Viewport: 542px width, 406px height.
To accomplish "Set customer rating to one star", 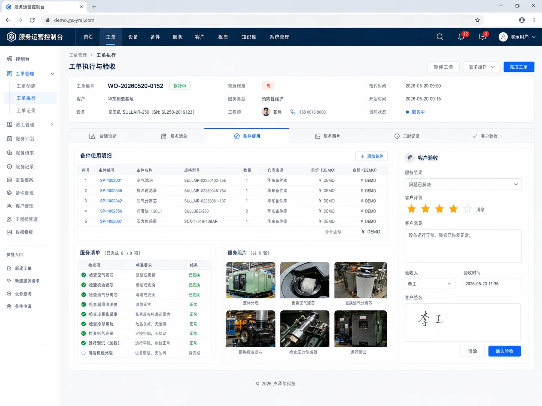I will (411, 209).
